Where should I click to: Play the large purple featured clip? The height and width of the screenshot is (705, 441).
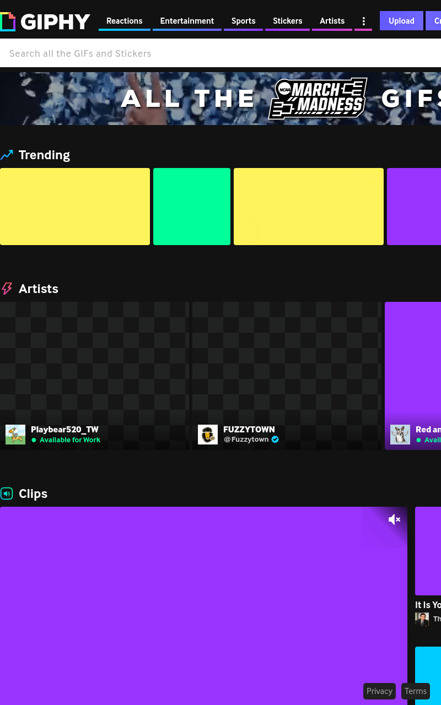coord(203,606)
